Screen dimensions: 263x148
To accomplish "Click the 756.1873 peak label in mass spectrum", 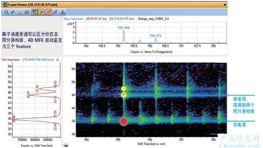I will [155, 36].
